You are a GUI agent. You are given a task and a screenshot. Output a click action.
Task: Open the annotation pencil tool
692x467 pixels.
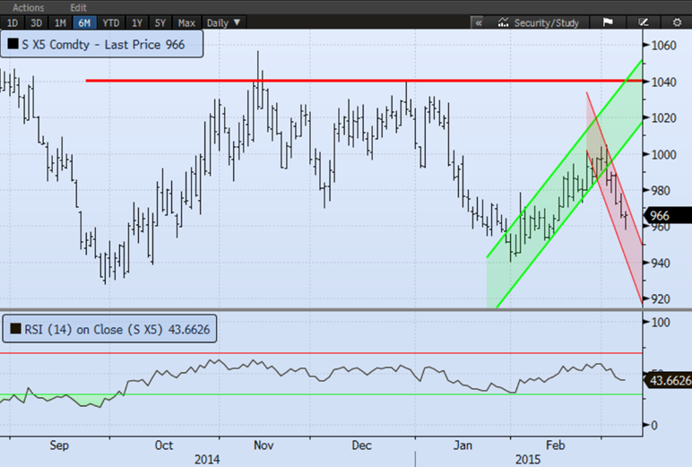point(643,22)
